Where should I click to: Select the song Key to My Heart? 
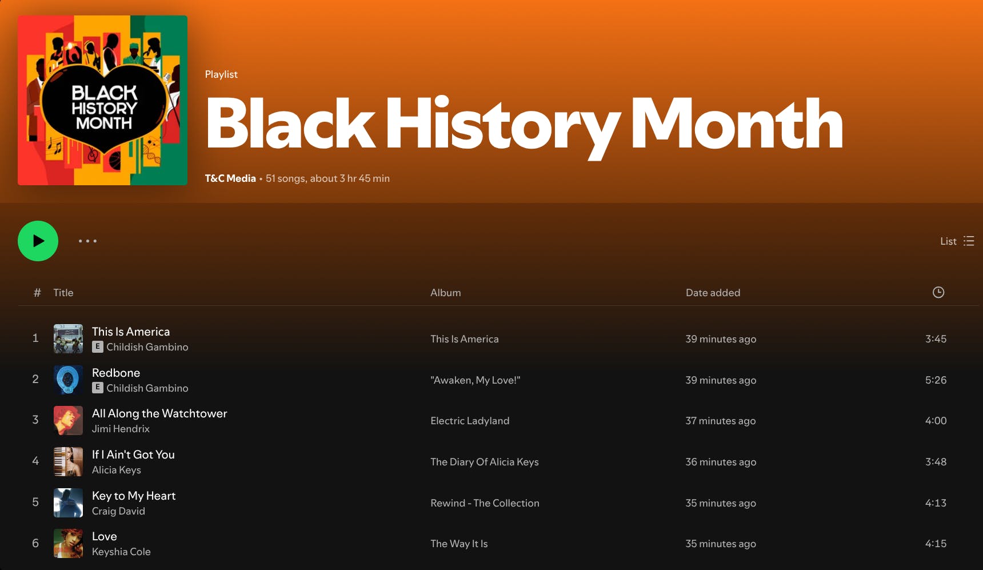click(x=134, y=496)
